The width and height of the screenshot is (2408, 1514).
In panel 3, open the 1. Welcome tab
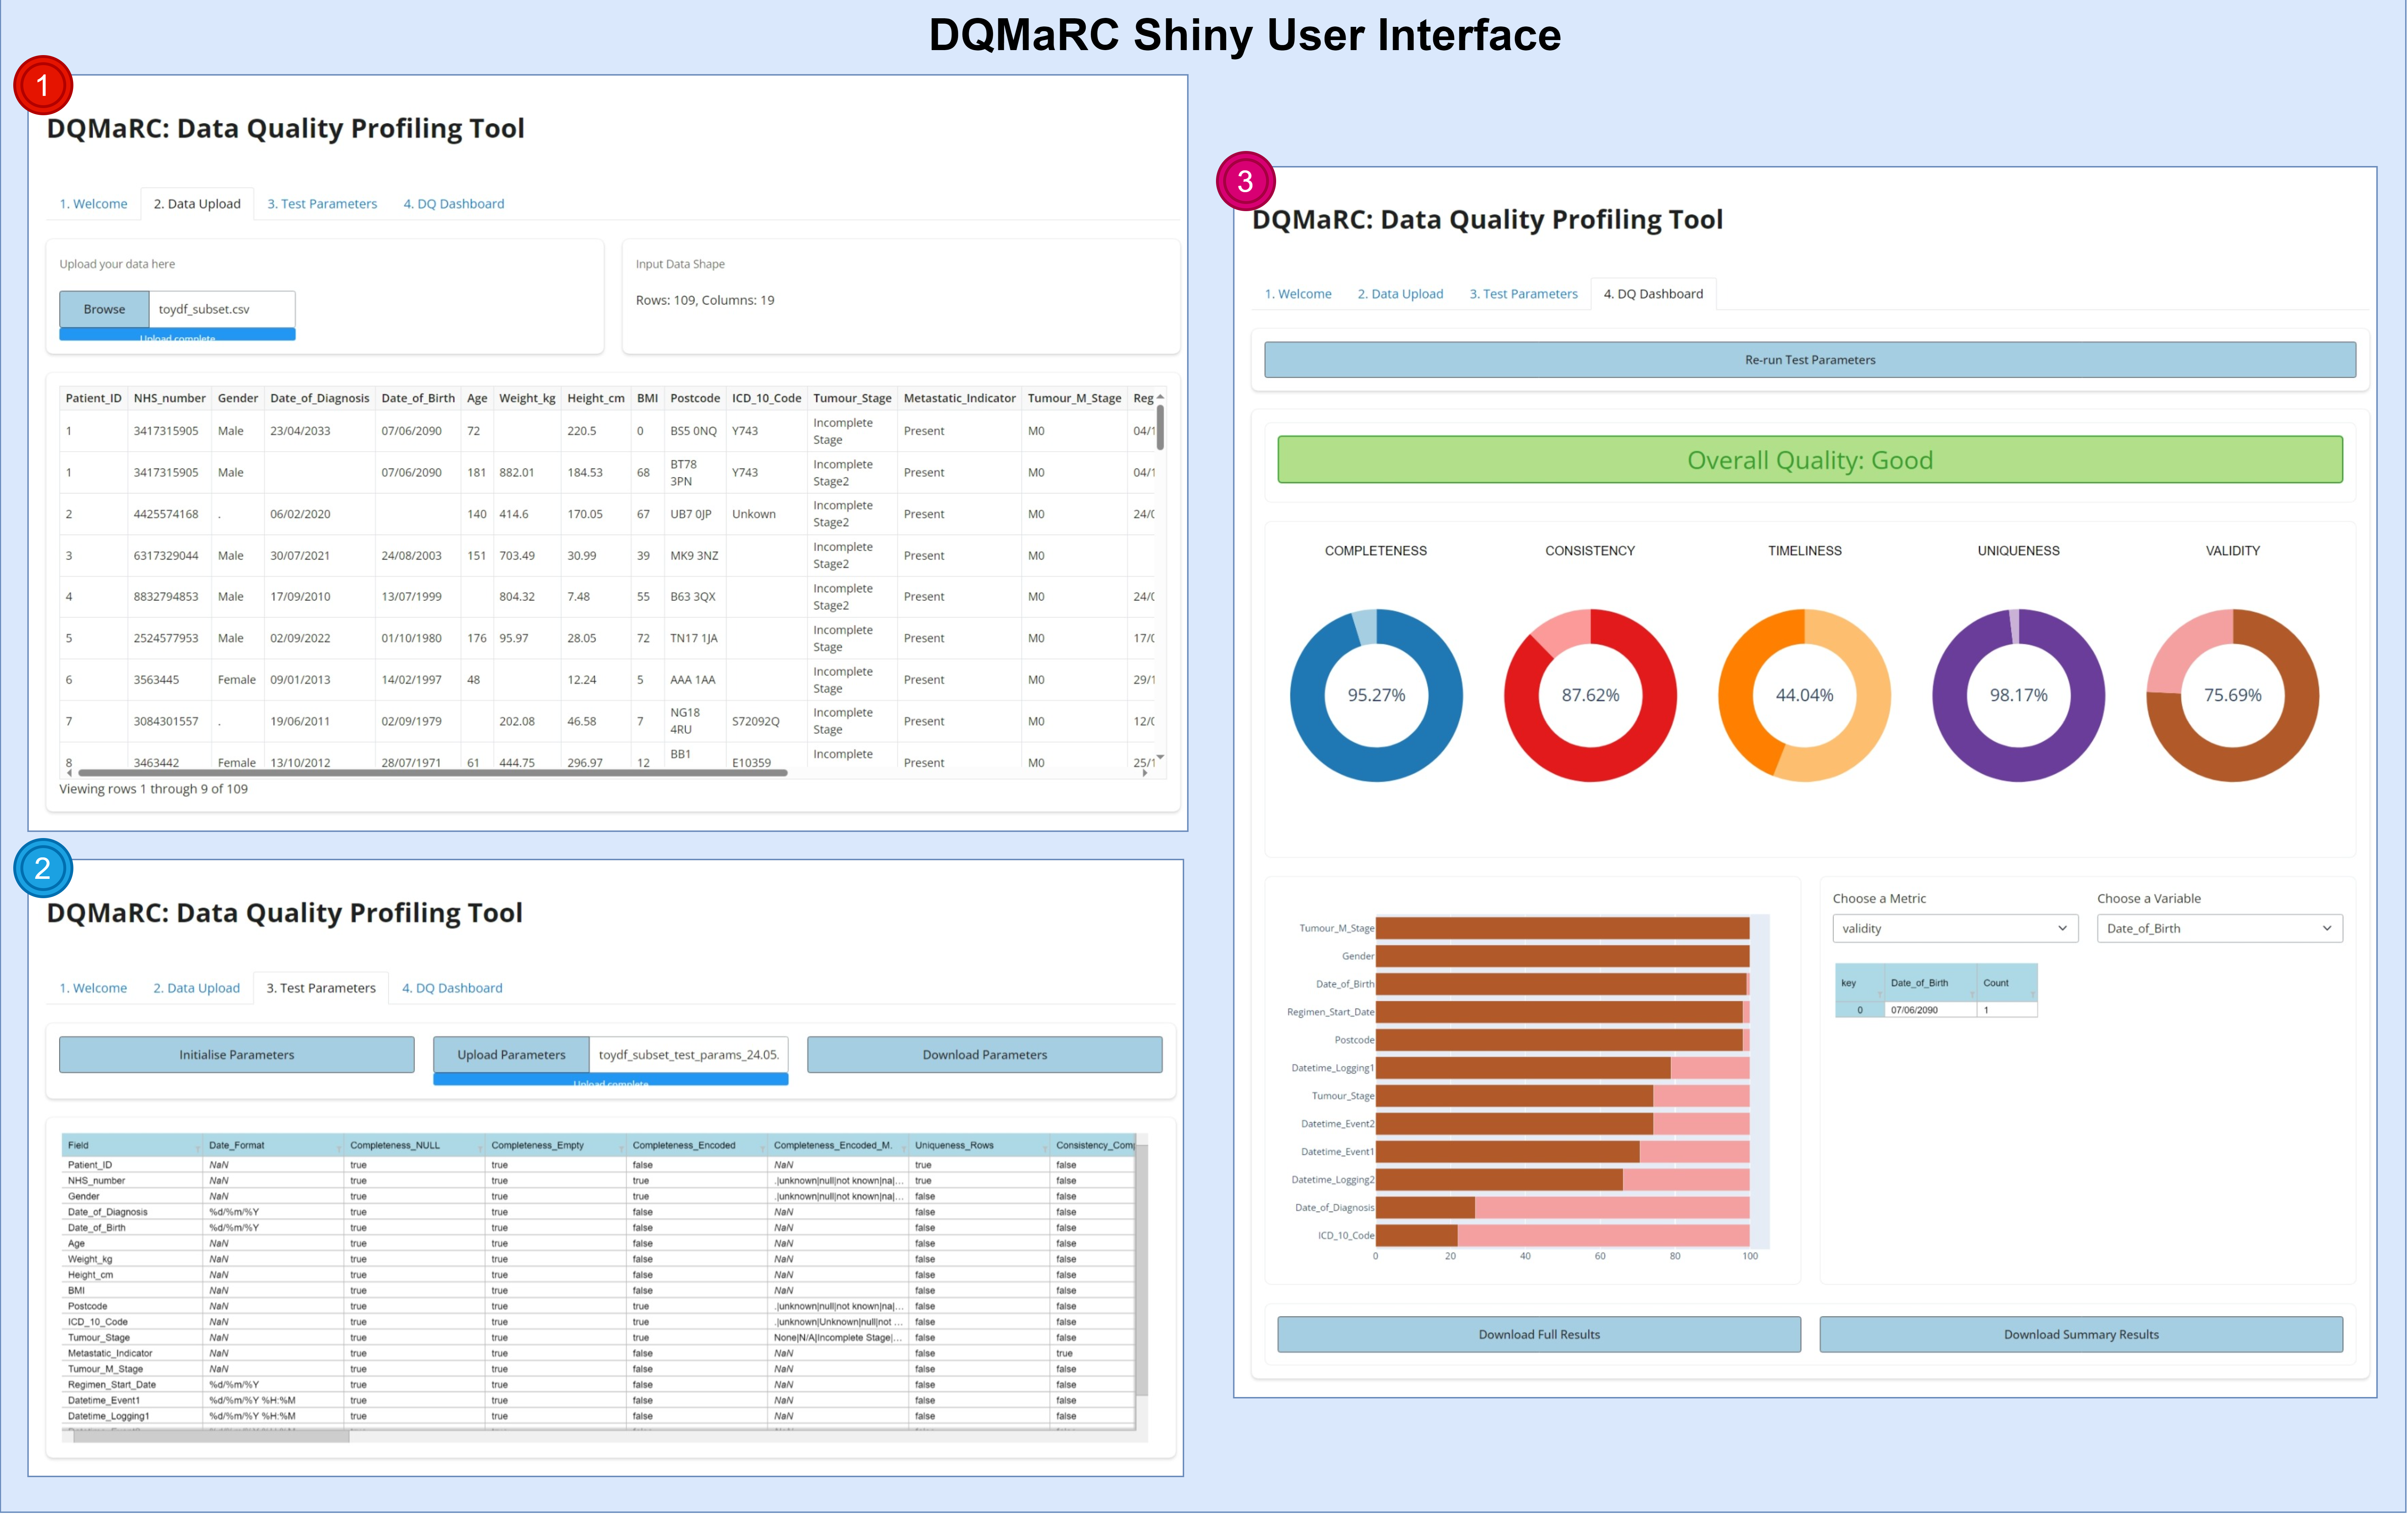pyautogui.click(x=1298, y=294)
